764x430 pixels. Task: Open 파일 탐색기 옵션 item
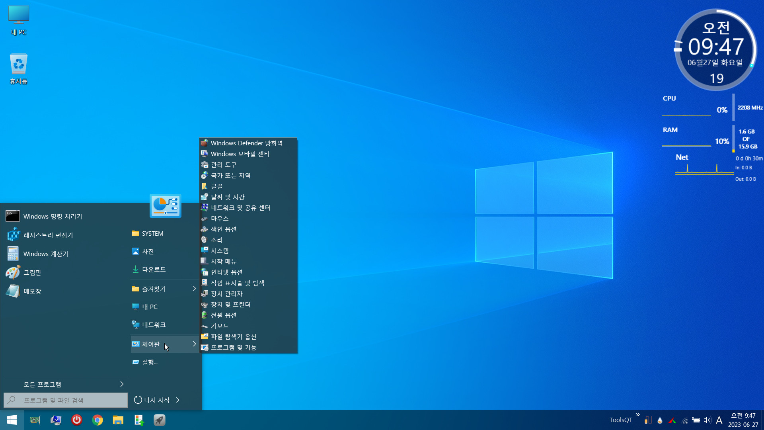tap(248, 336)
